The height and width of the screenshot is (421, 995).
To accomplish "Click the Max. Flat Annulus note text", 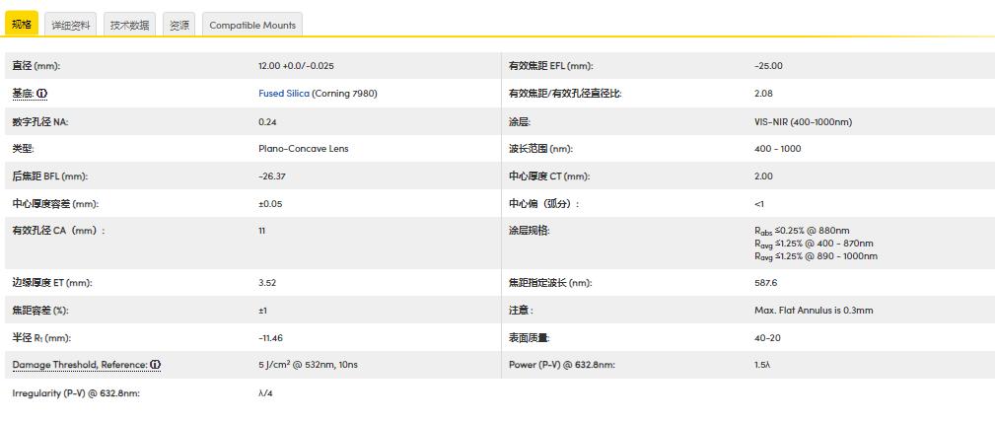I will click(813, 310).
